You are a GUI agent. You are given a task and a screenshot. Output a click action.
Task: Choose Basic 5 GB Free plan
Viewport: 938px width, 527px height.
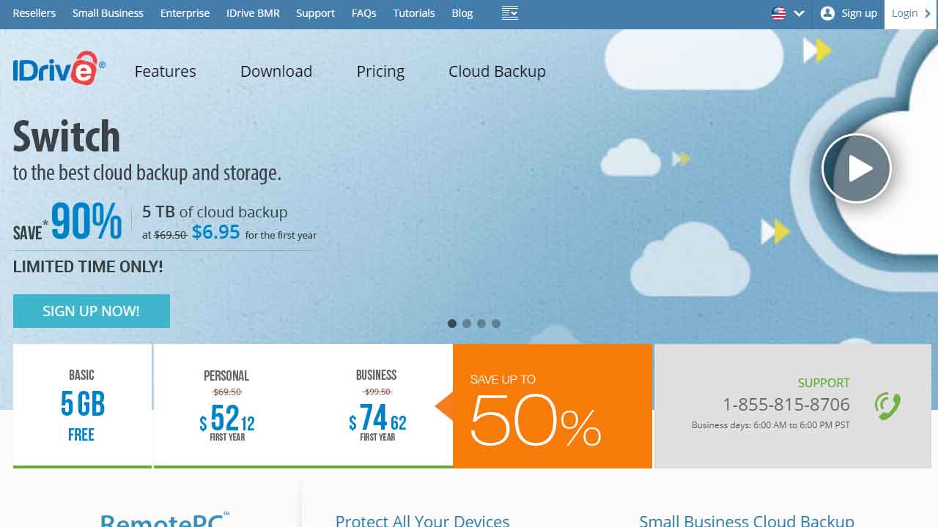tap(82, 405)
